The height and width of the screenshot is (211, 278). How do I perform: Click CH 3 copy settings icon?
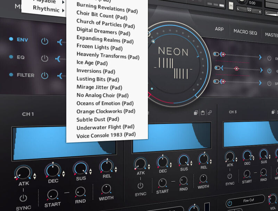tap(273, 112)
